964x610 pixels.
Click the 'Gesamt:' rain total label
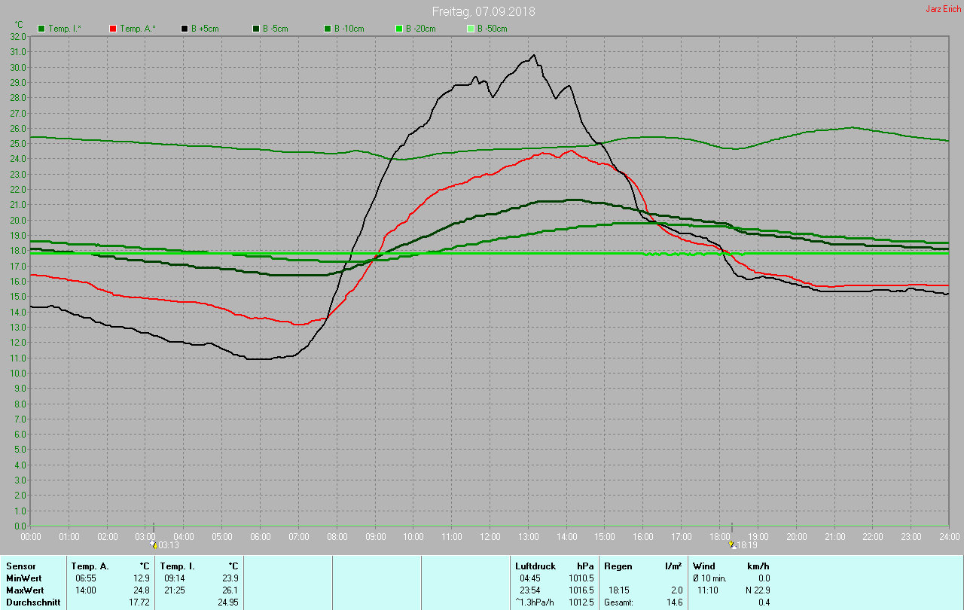pos(619,602)
